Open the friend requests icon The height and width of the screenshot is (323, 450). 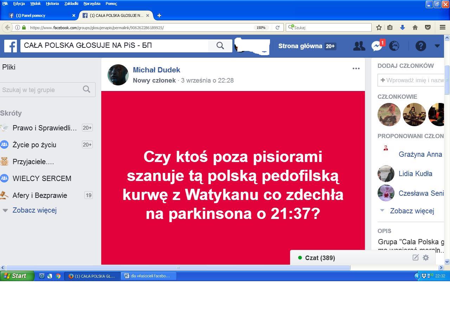pos(359,46)
